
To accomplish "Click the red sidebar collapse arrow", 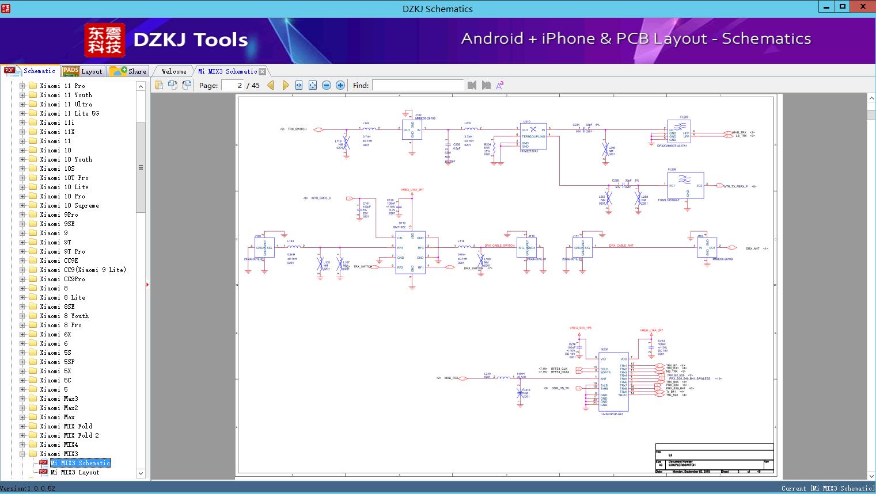I will [x=148, y=285].
